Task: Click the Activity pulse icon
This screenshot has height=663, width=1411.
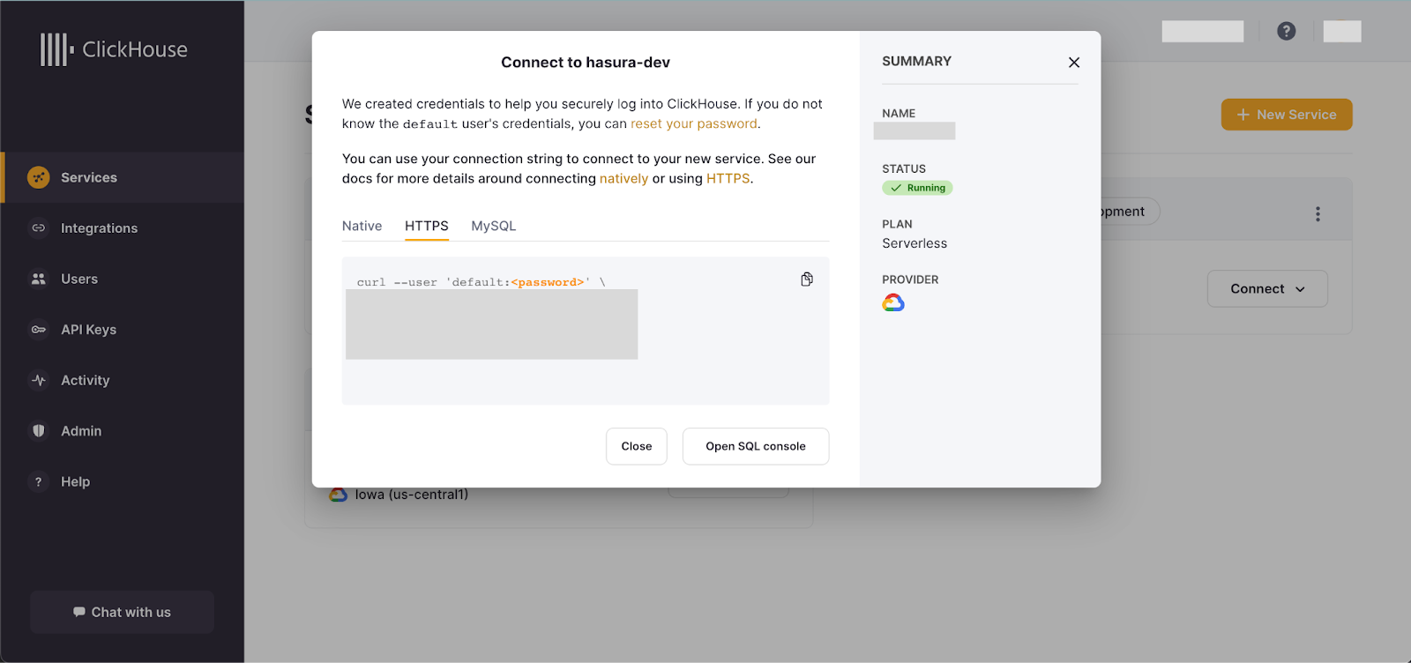Action: 38,380
